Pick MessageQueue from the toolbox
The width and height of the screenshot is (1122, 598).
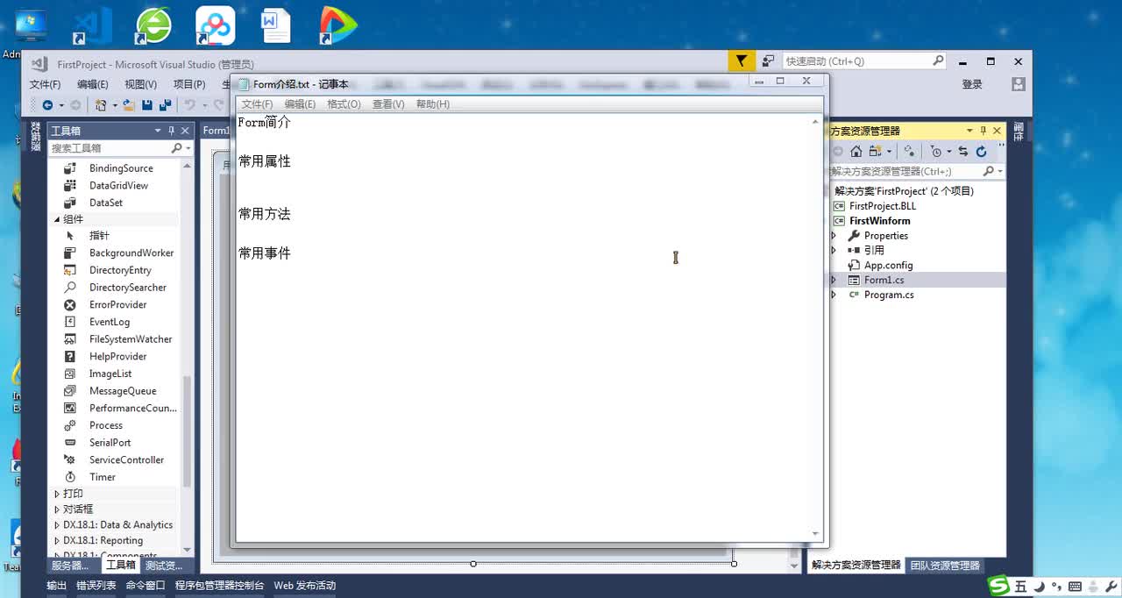coord(123,391)
